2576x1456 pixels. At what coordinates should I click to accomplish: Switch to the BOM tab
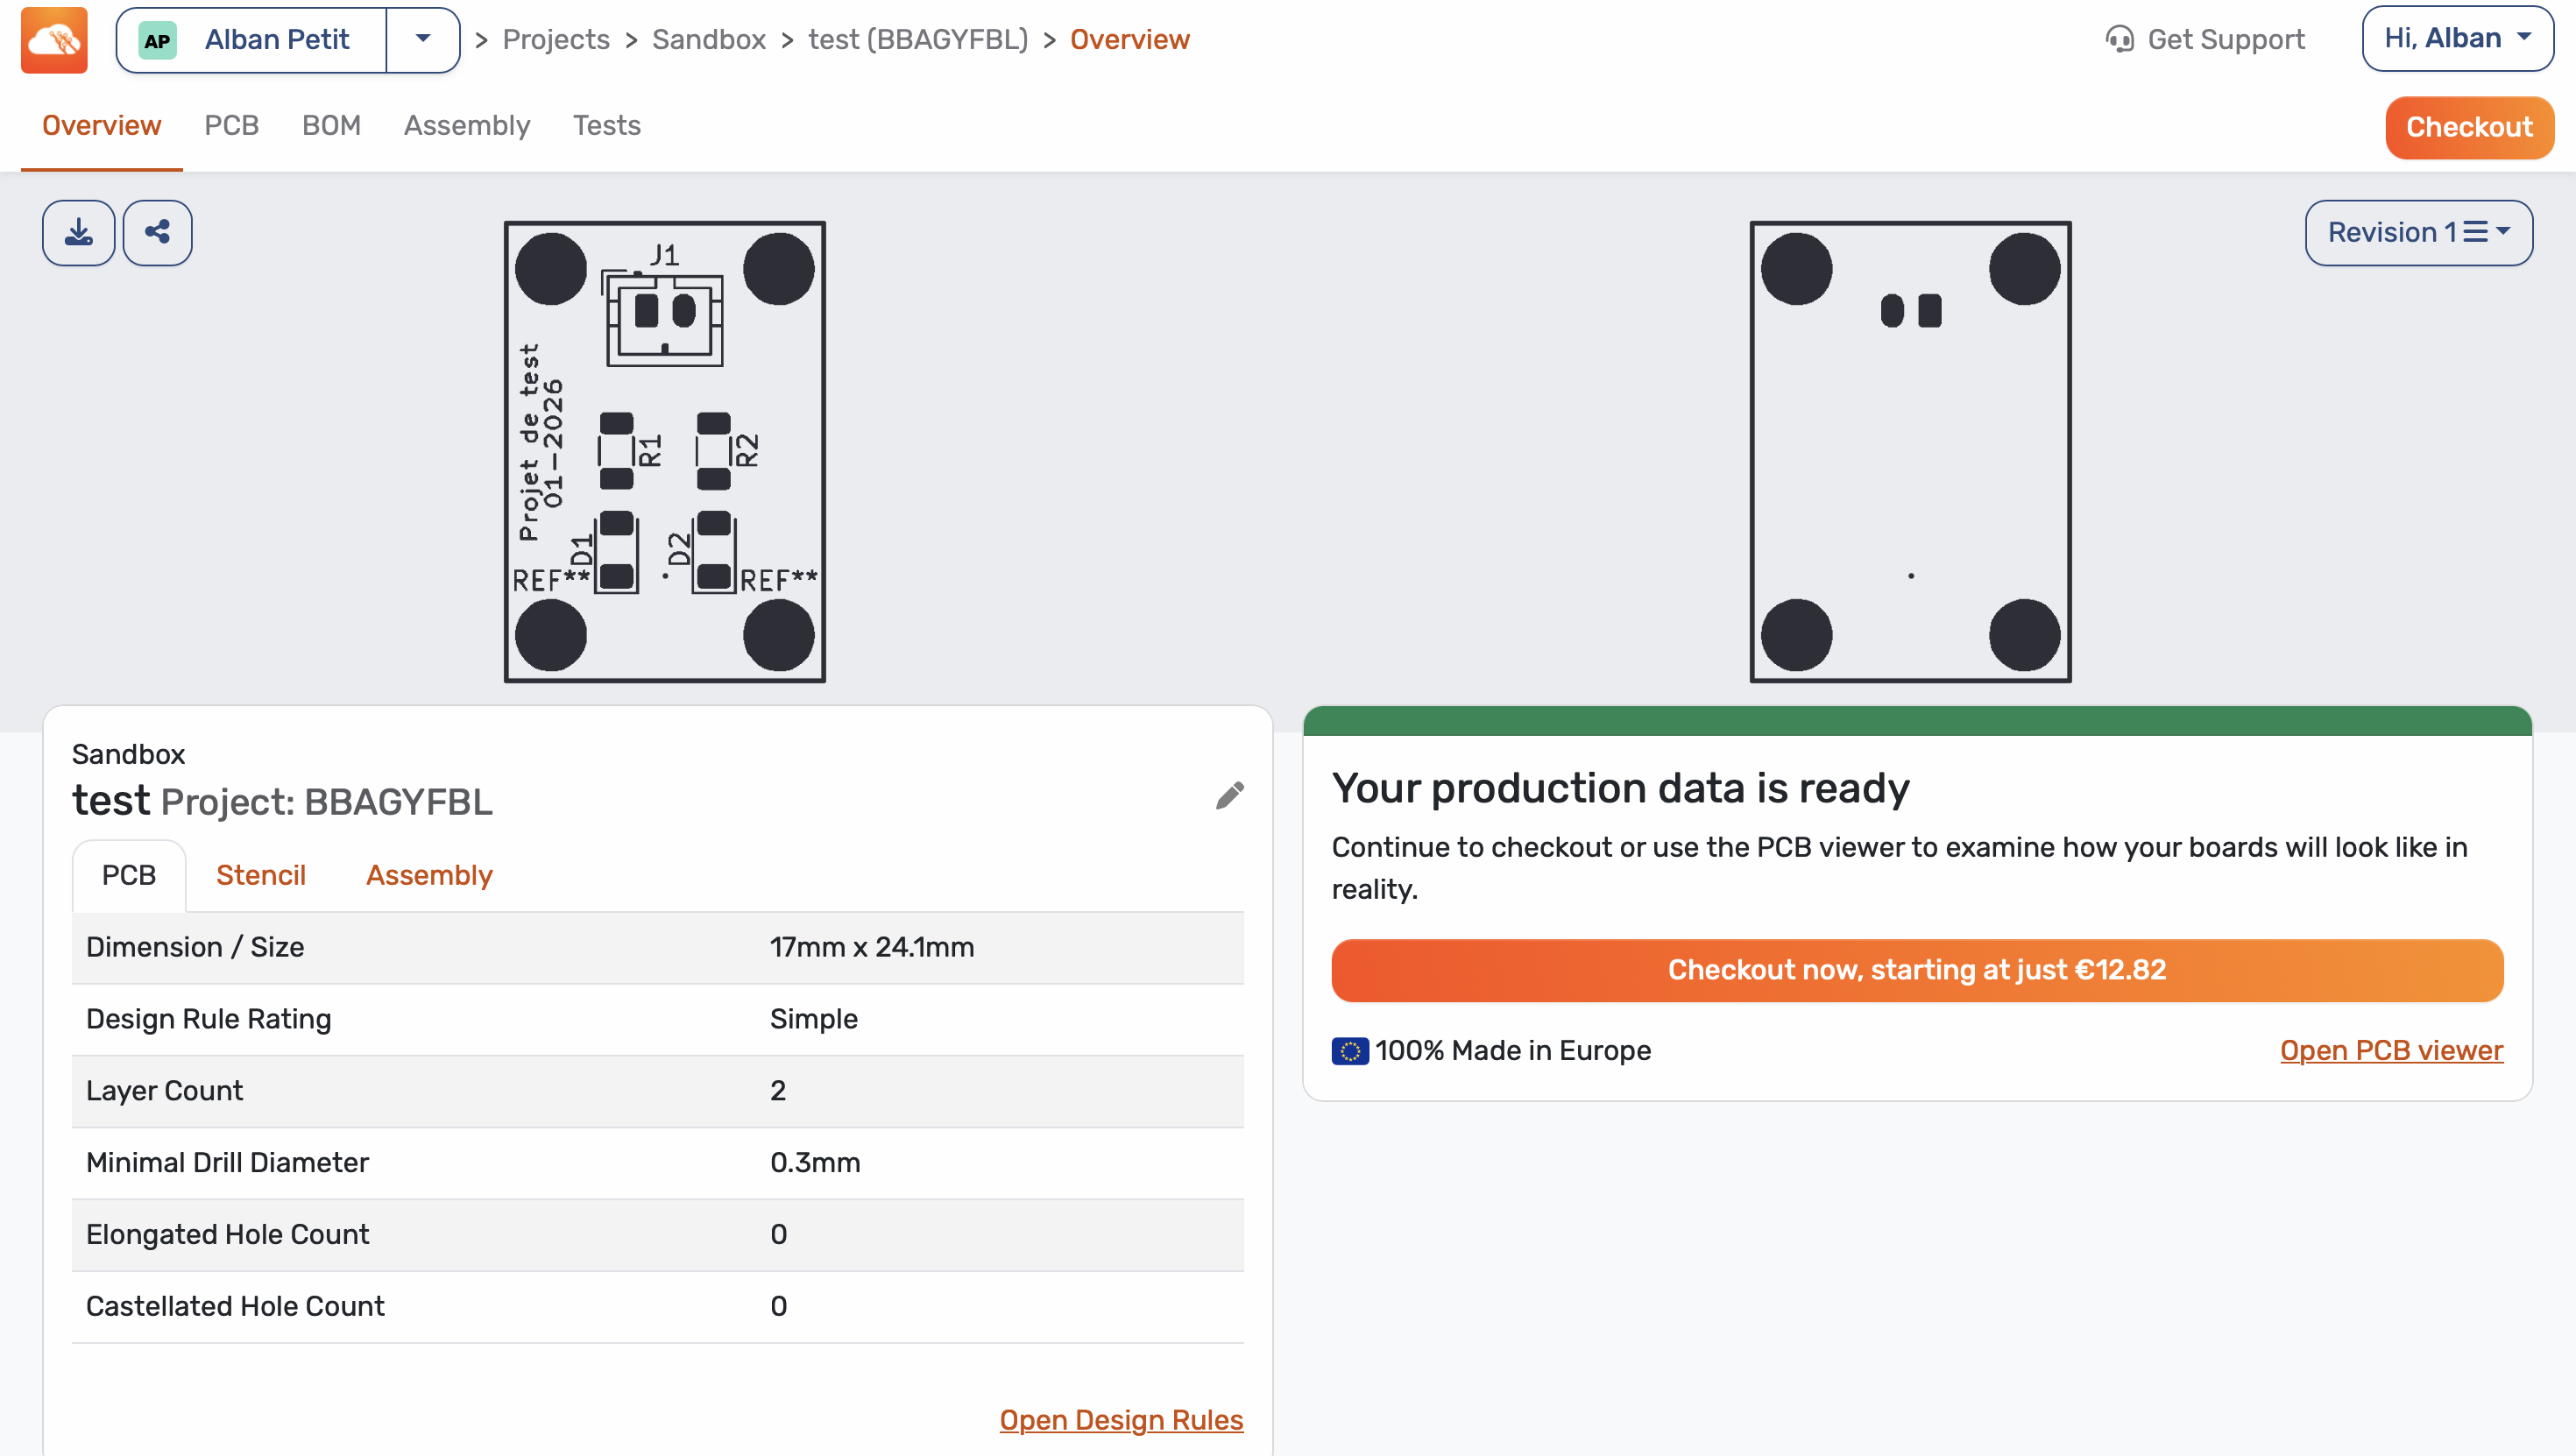coord(331,126)
